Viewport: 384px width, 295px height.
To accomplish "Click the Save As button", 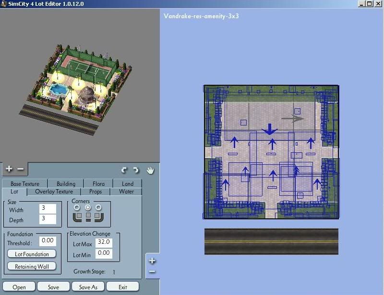I will click(x=88, y=287).
